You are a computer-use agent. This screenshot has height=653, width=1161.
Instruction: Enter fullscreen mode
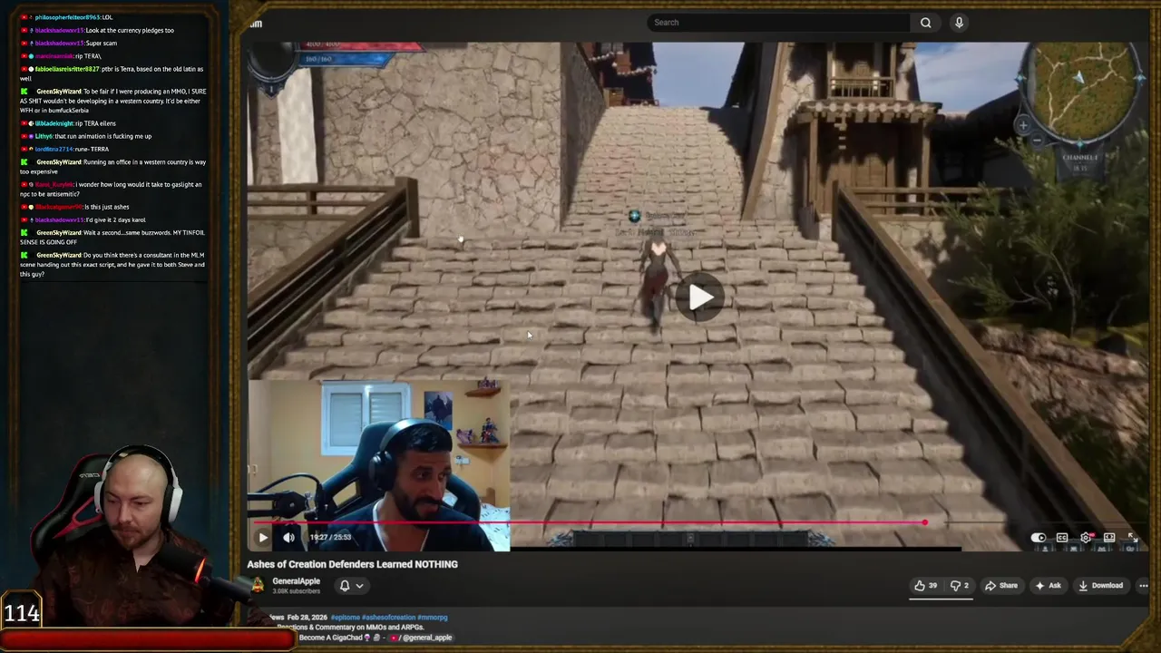click(x=1133, y=538)
